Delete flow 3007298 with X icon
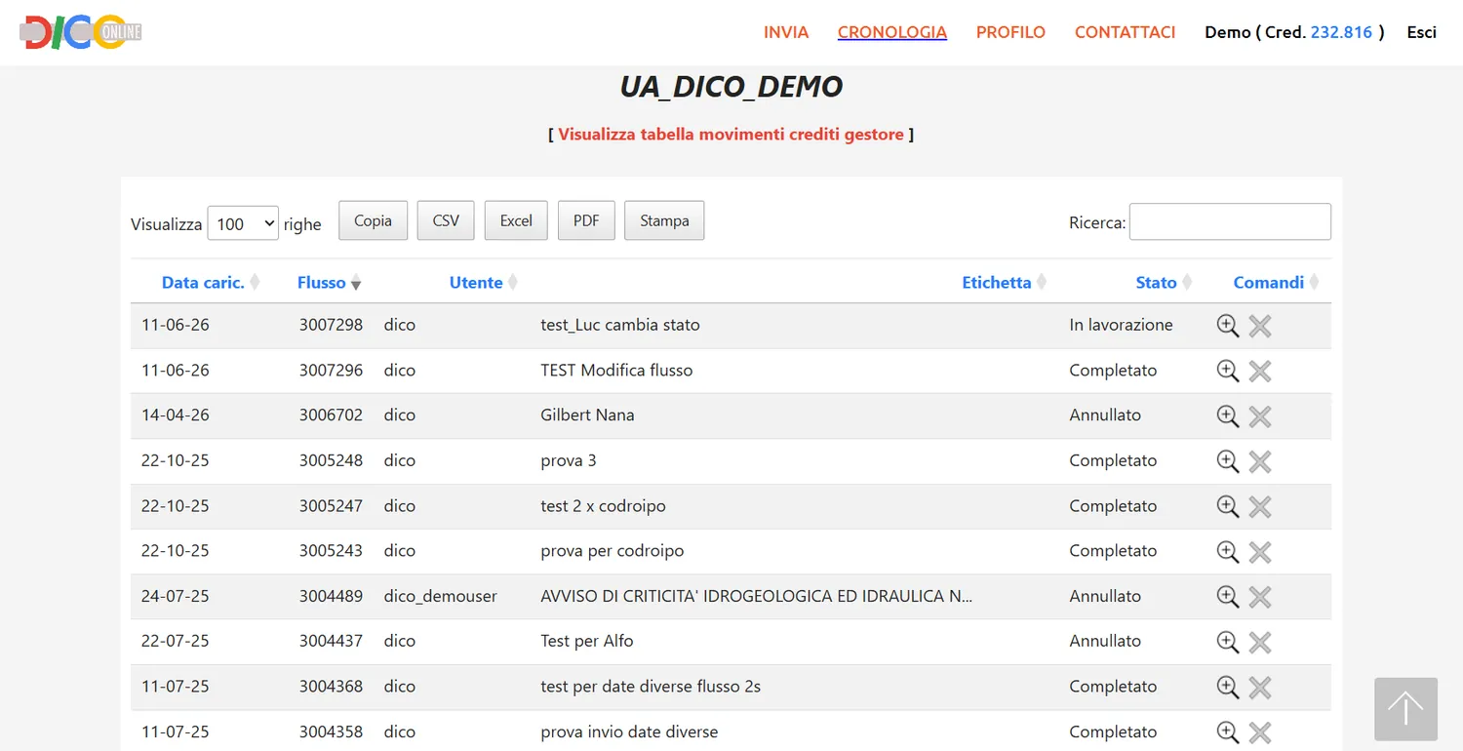 (x=1260, y=326)
